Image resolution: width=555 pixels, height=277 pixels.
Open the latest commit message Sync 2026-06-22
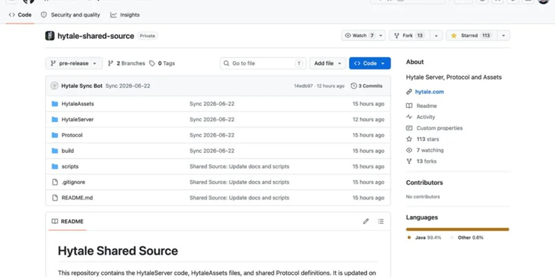[x=128, y=86]
